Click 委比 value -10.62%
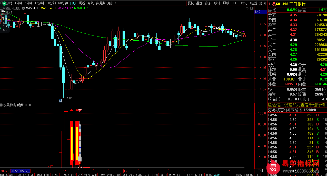This screenshot has height=176, width=327. 291,10
